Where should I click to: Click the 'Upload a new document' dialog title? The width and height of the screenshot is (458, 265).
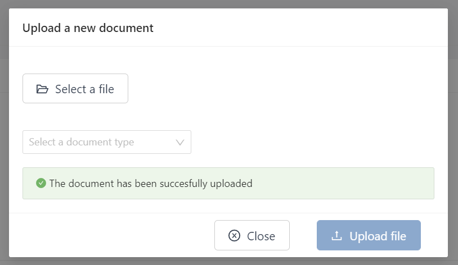88,28
